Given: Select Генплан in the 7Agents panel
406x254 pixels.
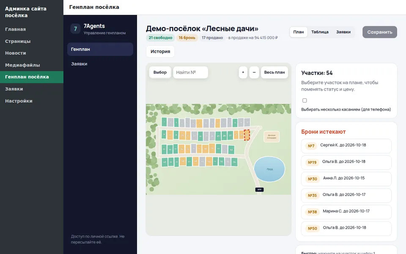Looking at the screenshot, I should (100, 49).
